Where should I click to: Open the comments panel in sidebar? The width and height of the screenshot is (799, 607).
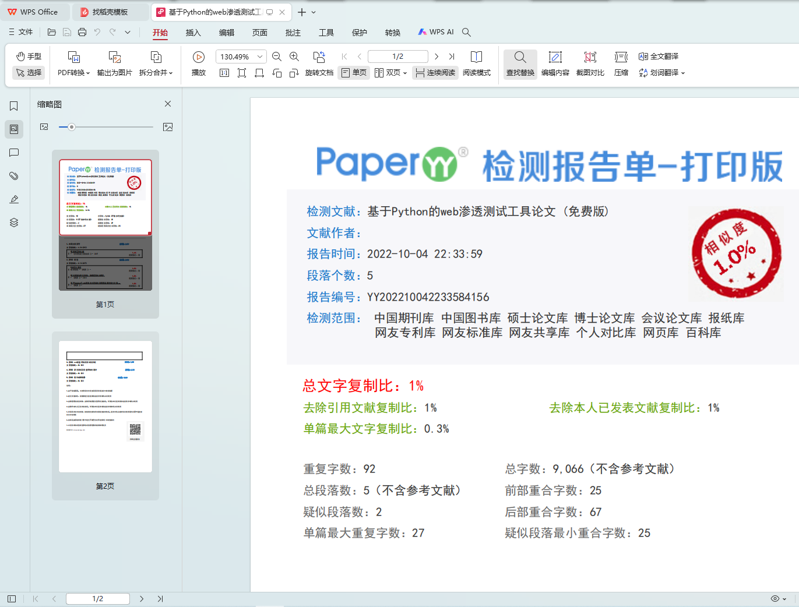[x=14, y=153]
